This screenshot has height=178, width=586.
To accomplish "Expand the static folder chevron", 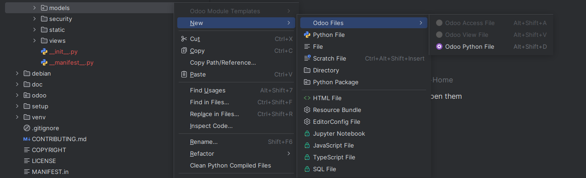I will [x=35, y=30].
